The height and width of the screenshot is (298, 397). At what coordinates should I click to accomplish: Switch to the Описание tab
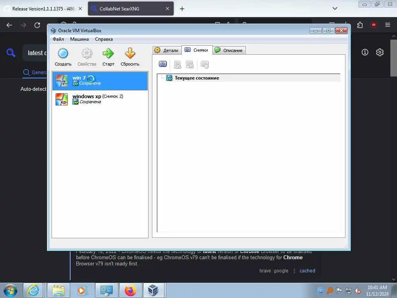pos(229,50)
